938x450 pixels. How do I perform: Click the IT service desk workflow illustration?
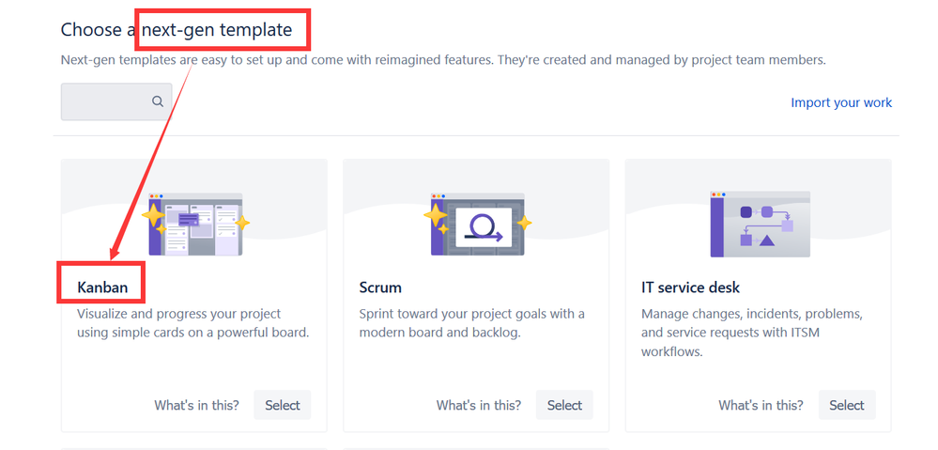(760, 224)
